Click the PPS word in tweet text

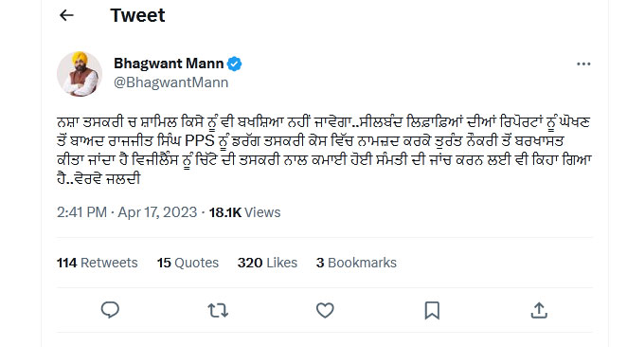pyautogui.click(x=200, y=141)
